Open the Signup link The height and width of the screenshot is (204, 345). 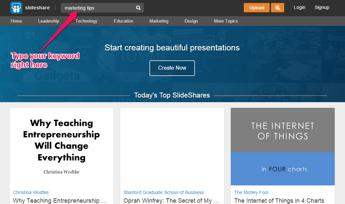click(322, 8)
